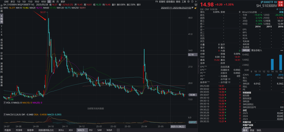
Task: Click 画线 drawing tool button
Action: 178,2
